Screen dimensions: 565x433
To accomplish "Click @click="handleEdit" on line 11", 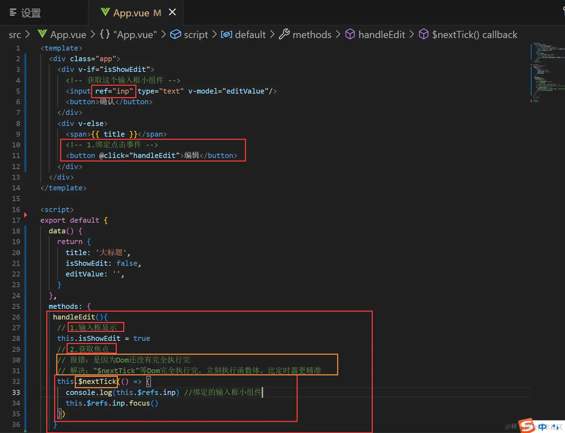I will point(139,155).
